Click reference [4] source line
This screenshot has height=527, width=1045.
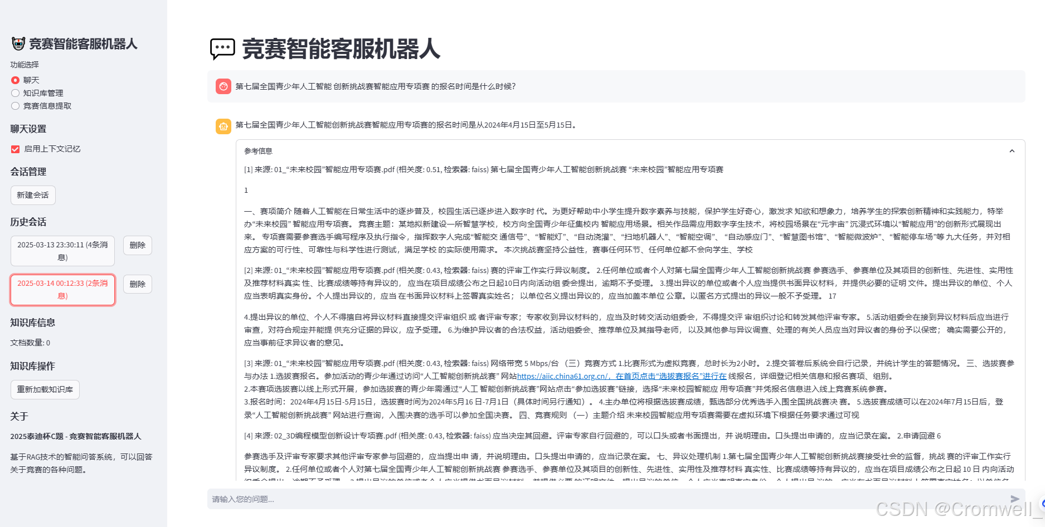pyautogui.click(x=592, y=436)
